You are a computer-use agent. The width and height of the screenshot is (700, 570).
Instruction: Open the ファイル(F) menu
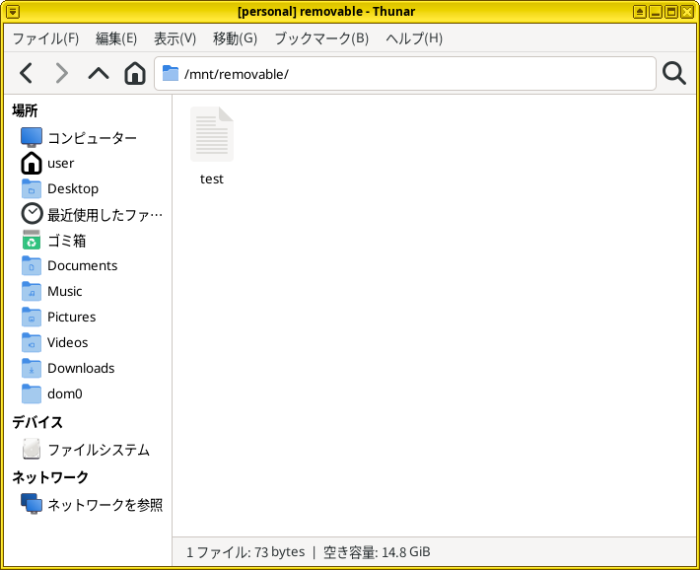(45, 38)
